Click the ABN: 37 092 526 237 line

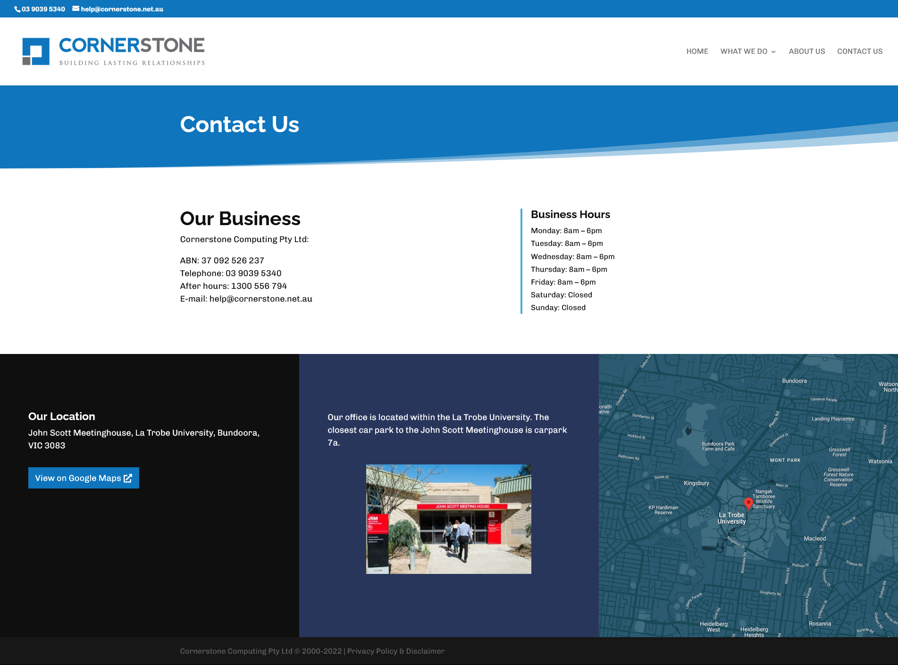pos(222,261)
